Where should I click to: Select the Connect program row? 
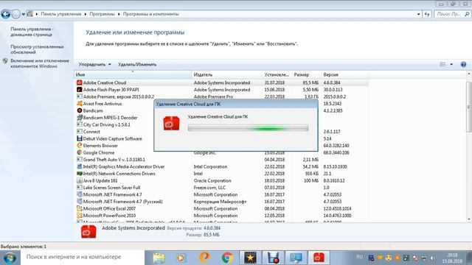tap(221, 132)
